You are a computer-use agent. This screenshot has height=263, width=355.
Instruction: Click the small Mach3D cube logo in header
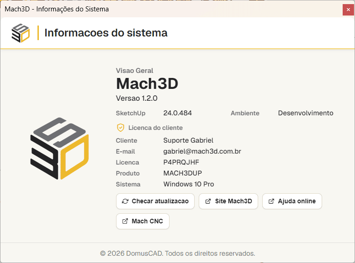point(21,33)
